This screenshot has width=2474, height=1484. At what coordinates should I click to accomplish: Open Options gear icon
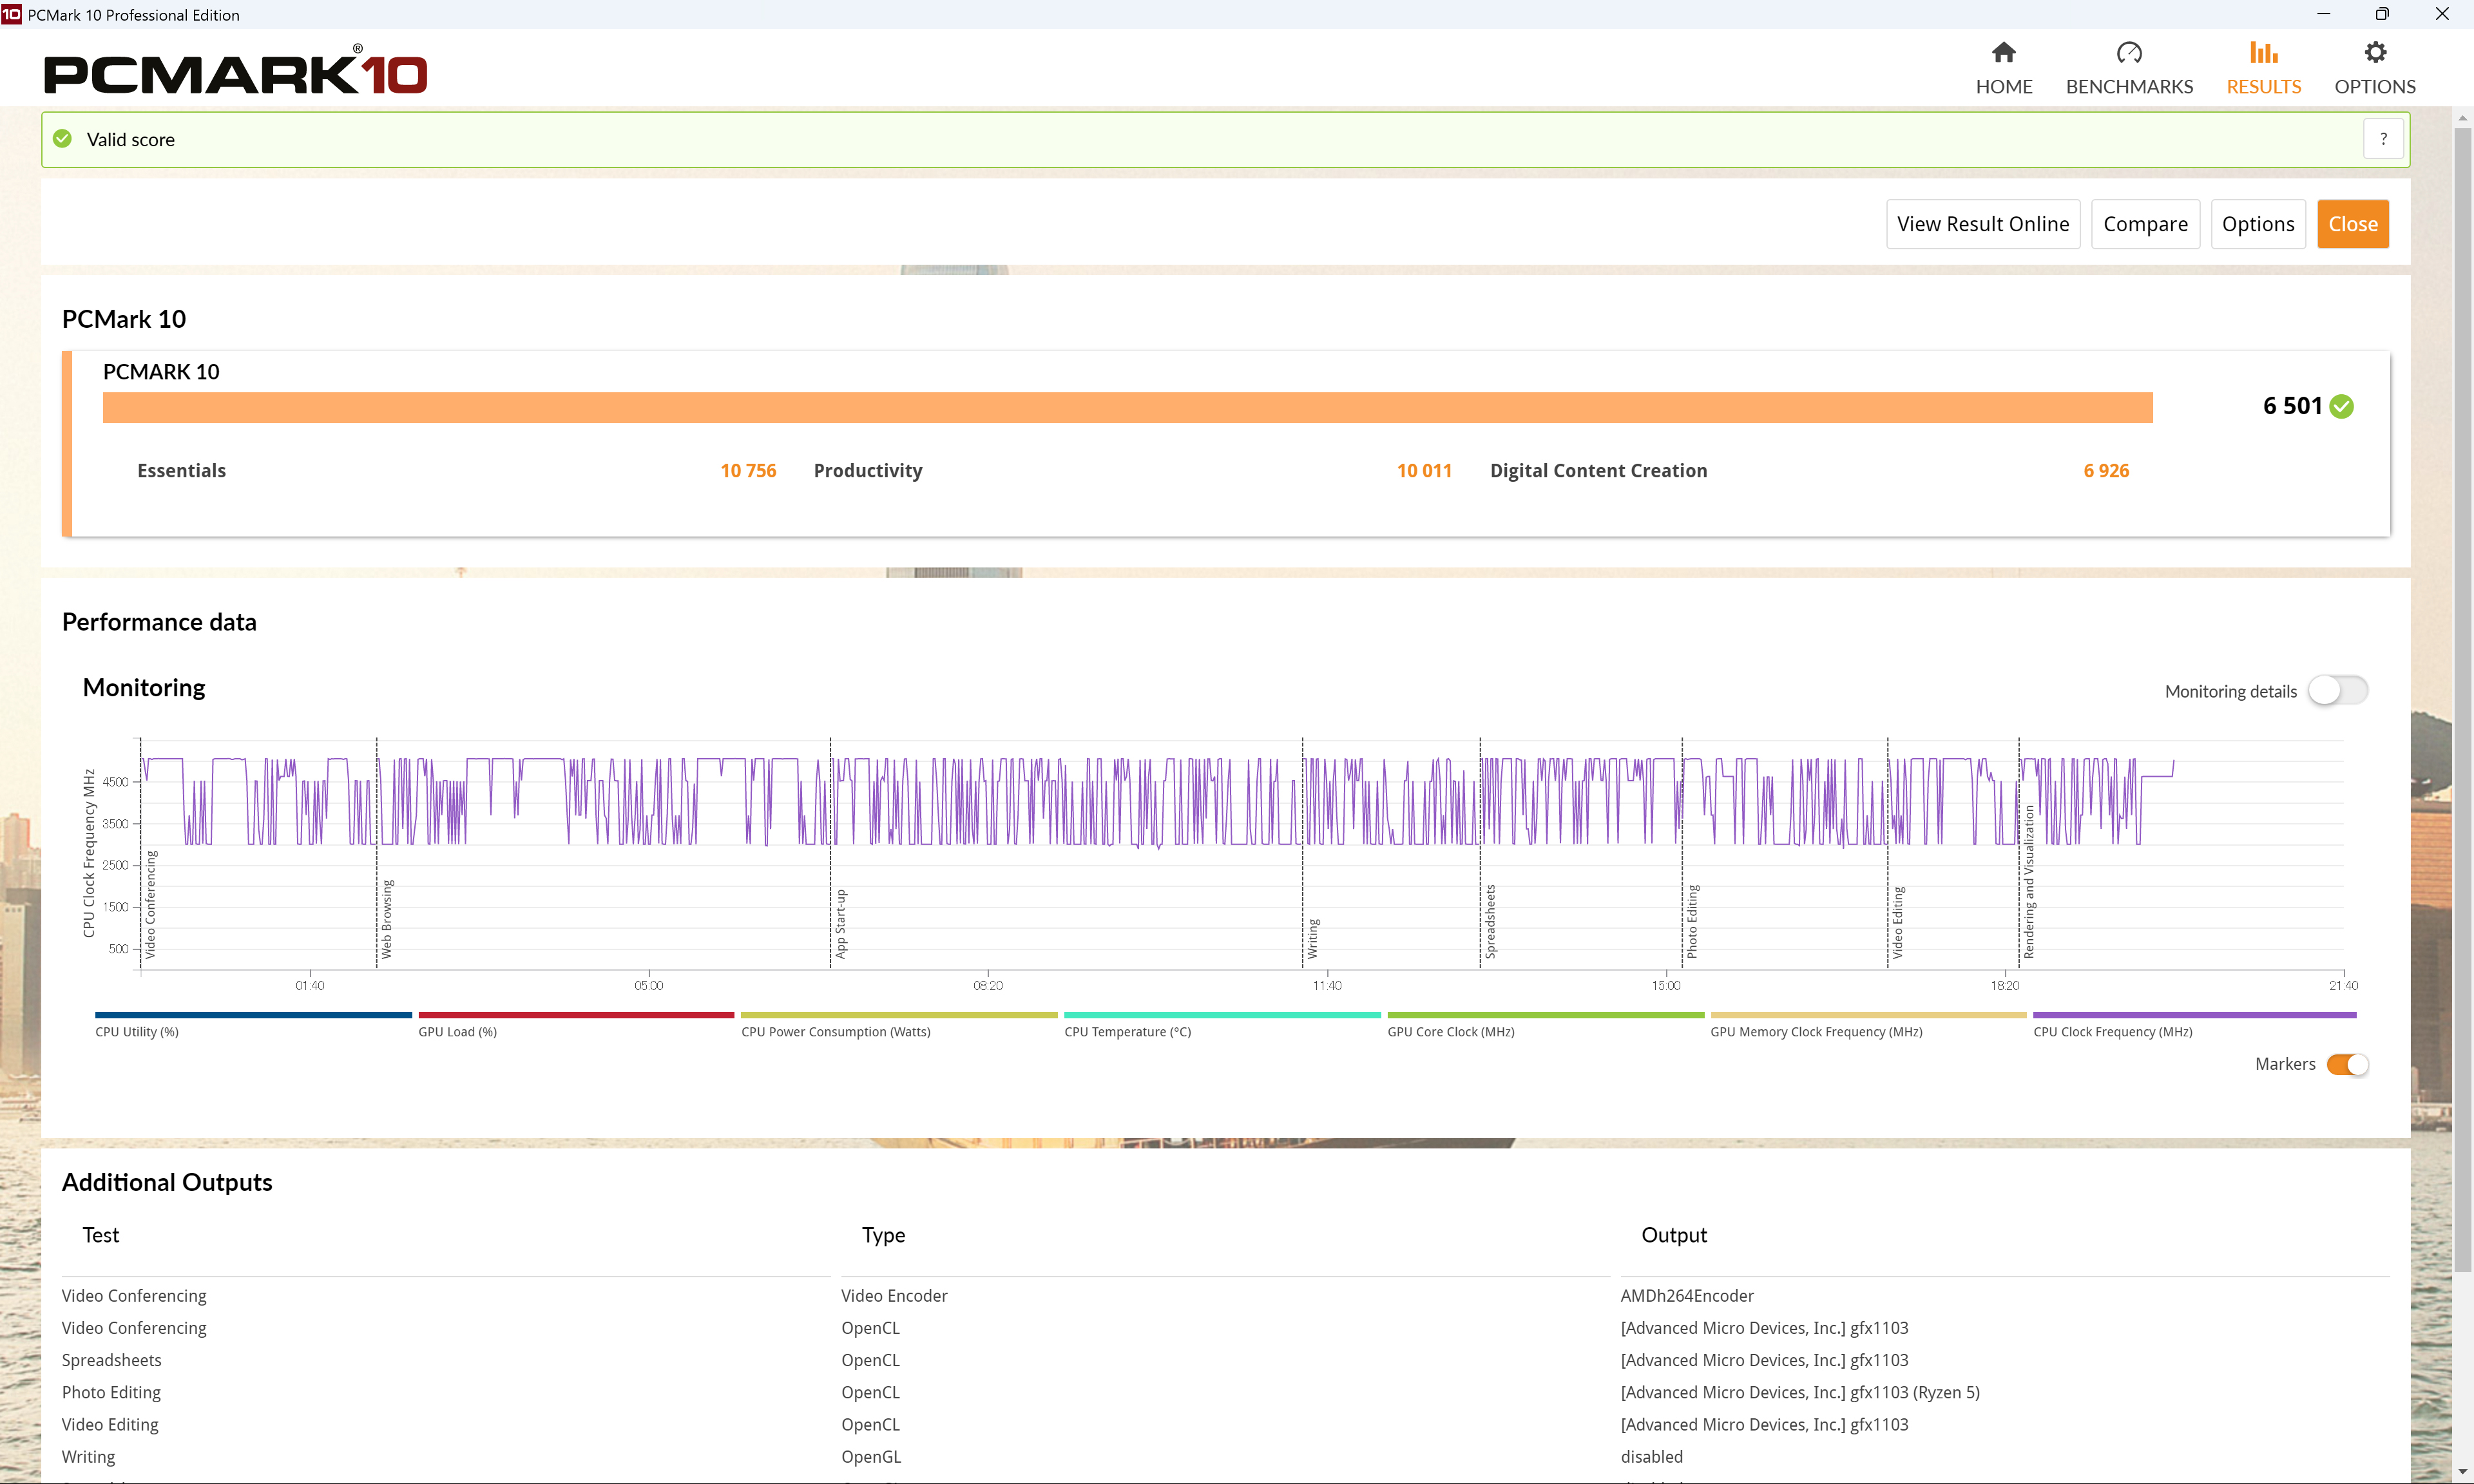(2375, 52)
